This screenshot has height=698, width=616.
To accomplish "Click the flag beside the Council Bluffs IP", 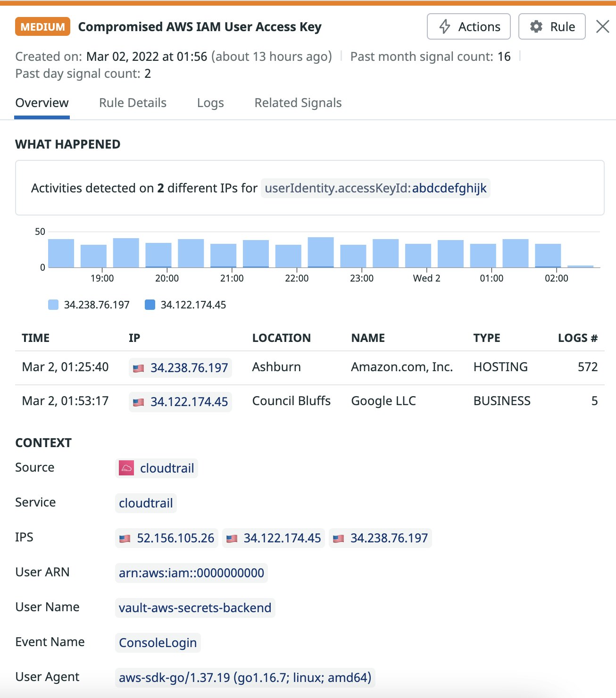I will coord(138,402).
